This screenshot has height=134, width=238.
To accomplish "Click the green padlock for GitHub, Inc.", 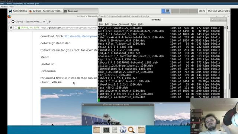I will pos(19,28).
